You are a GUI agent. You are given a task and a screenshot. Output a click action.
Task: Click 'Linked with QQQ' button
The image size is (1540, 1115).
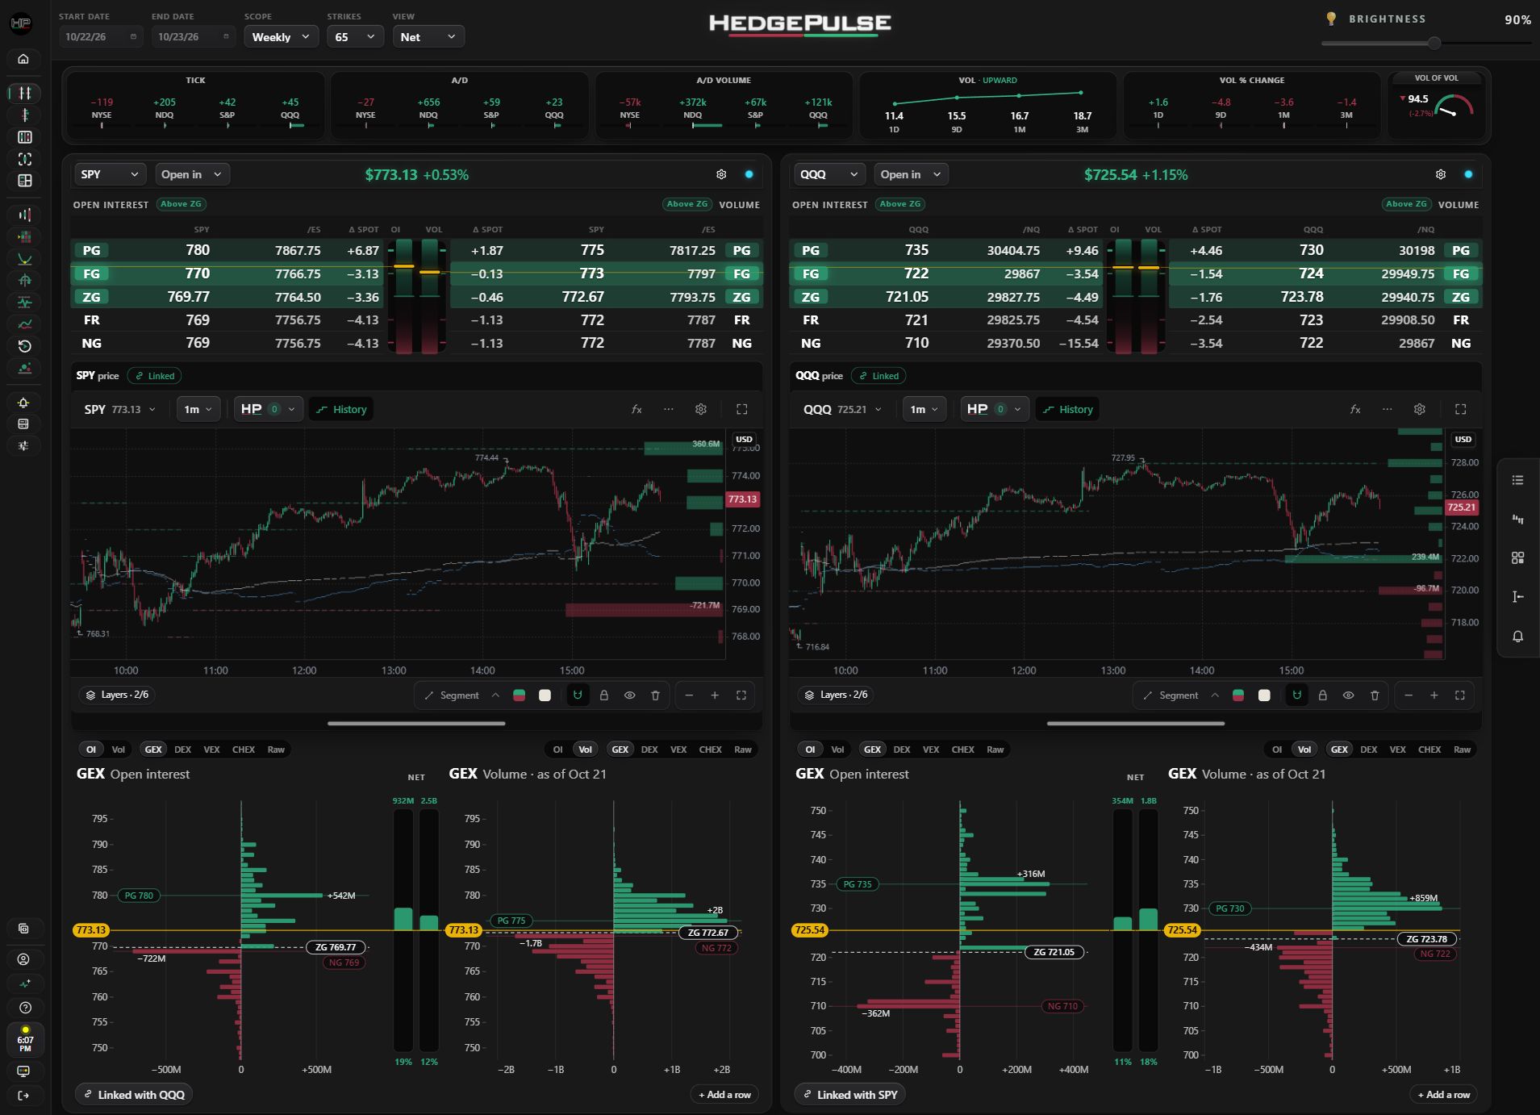(x=135, y=1095)
